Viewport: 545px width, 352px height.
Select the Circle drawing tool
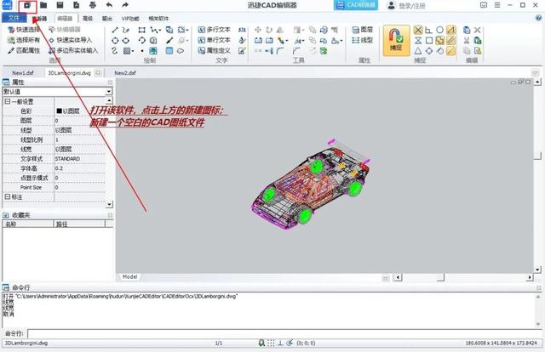pos(115,41)
